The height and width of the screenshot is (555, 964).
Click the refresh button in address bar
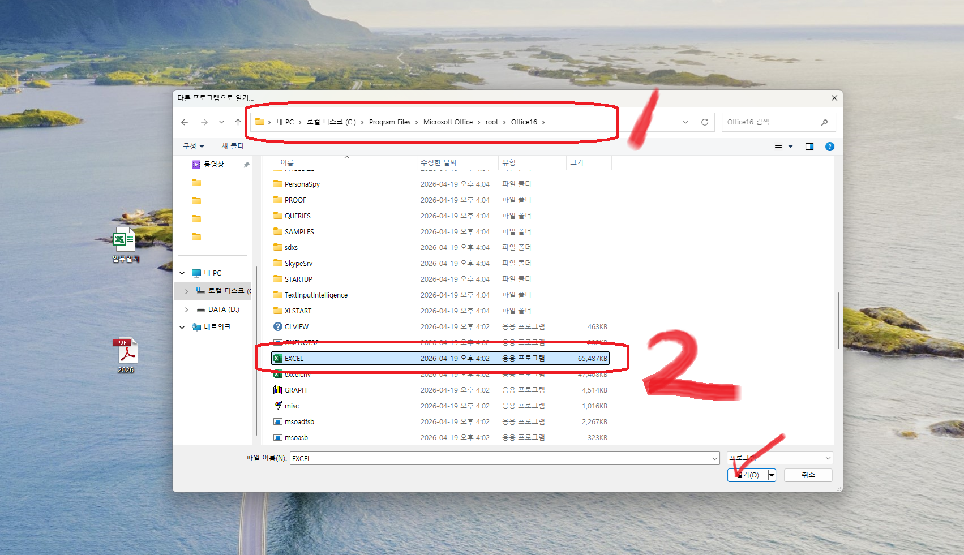point(705,122)
